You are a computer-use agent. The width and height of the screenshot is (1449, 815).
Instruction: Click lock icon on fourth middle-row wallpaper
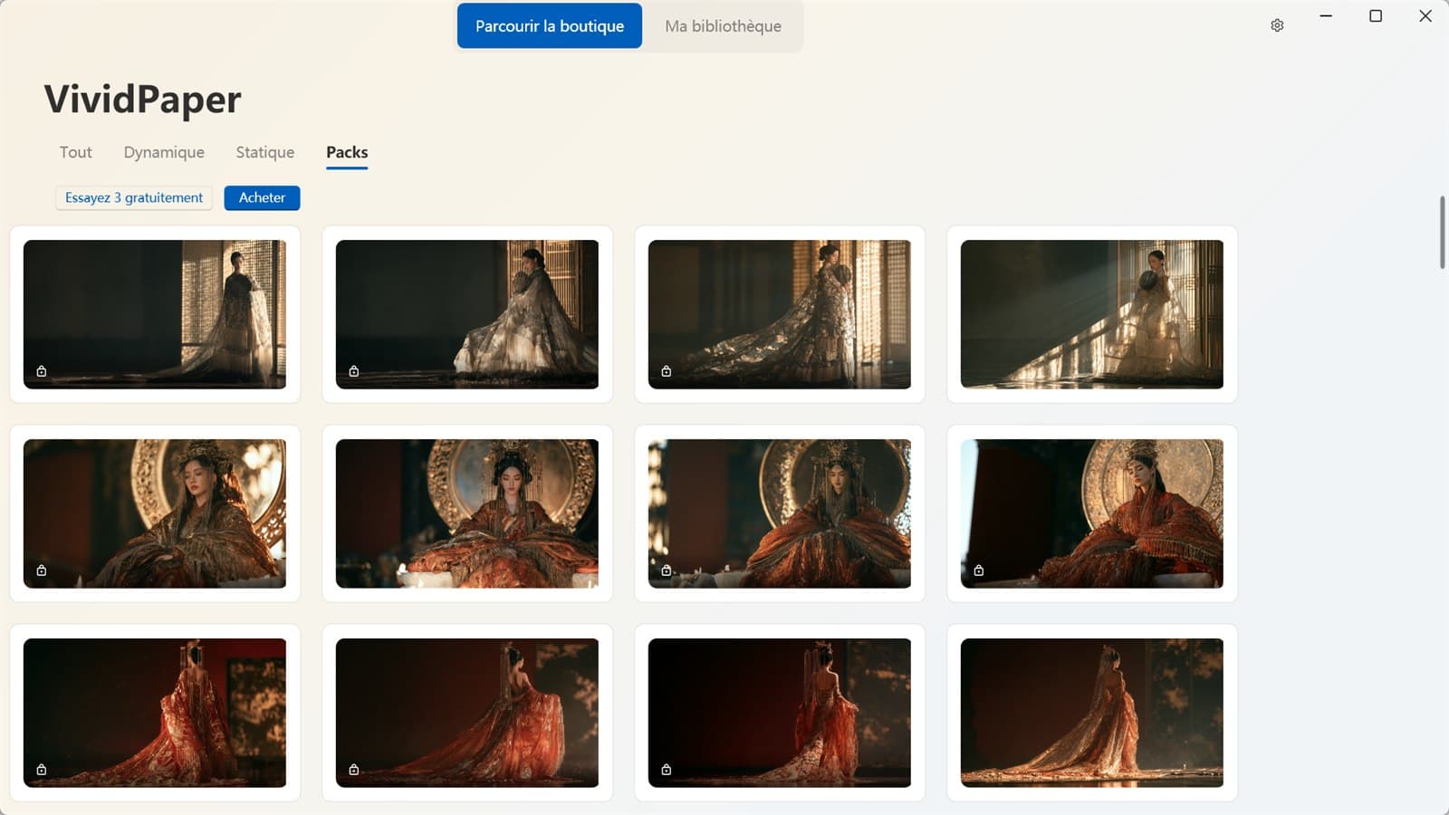pyautogui.click(x=979, y=570)
